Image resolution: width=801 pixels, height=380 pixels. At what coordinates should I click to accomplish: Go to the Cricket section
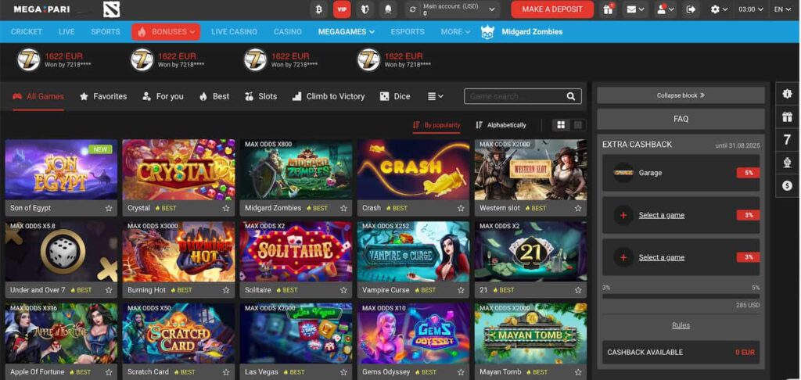coord(27,31)
